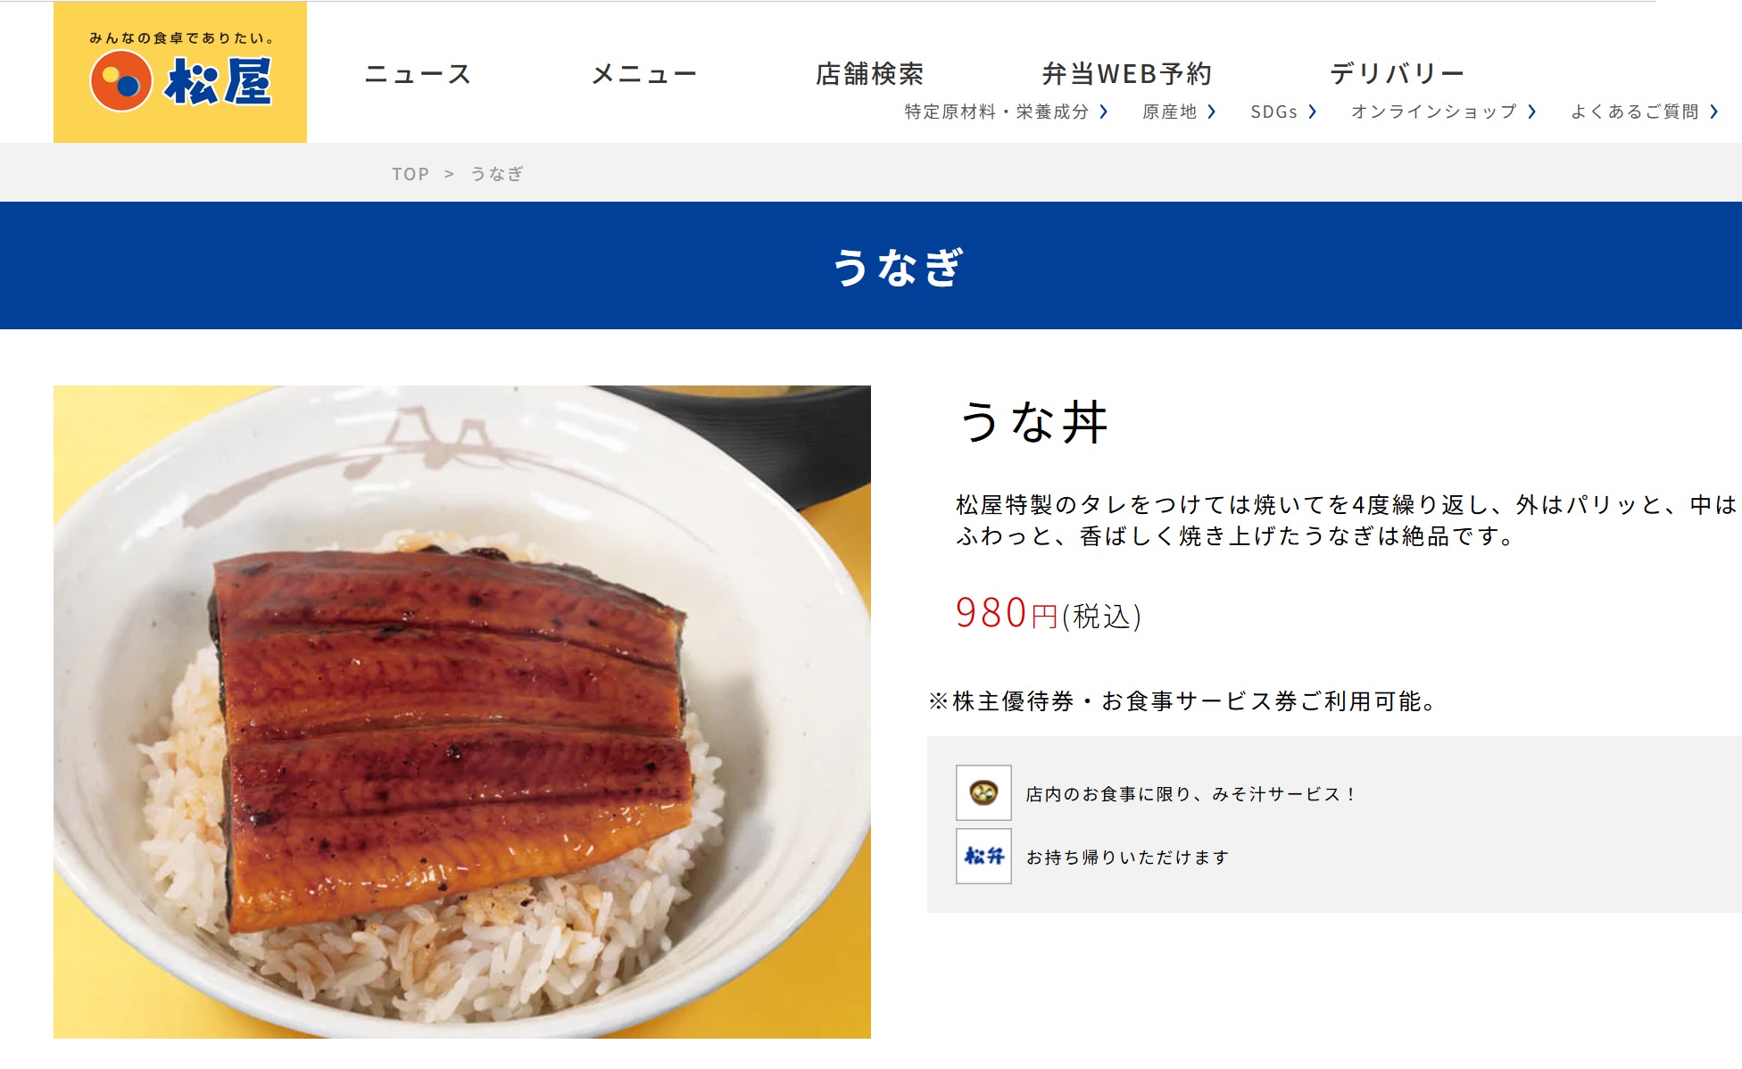Go to 特定原材料・栄養成分 link
Screen dimensions: 1742x1069
tap(997, 112)
